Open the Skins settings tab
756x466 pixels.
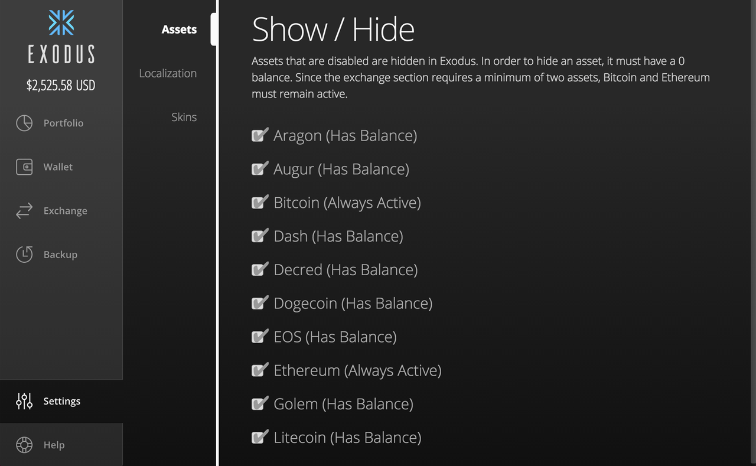pos(184,117)
